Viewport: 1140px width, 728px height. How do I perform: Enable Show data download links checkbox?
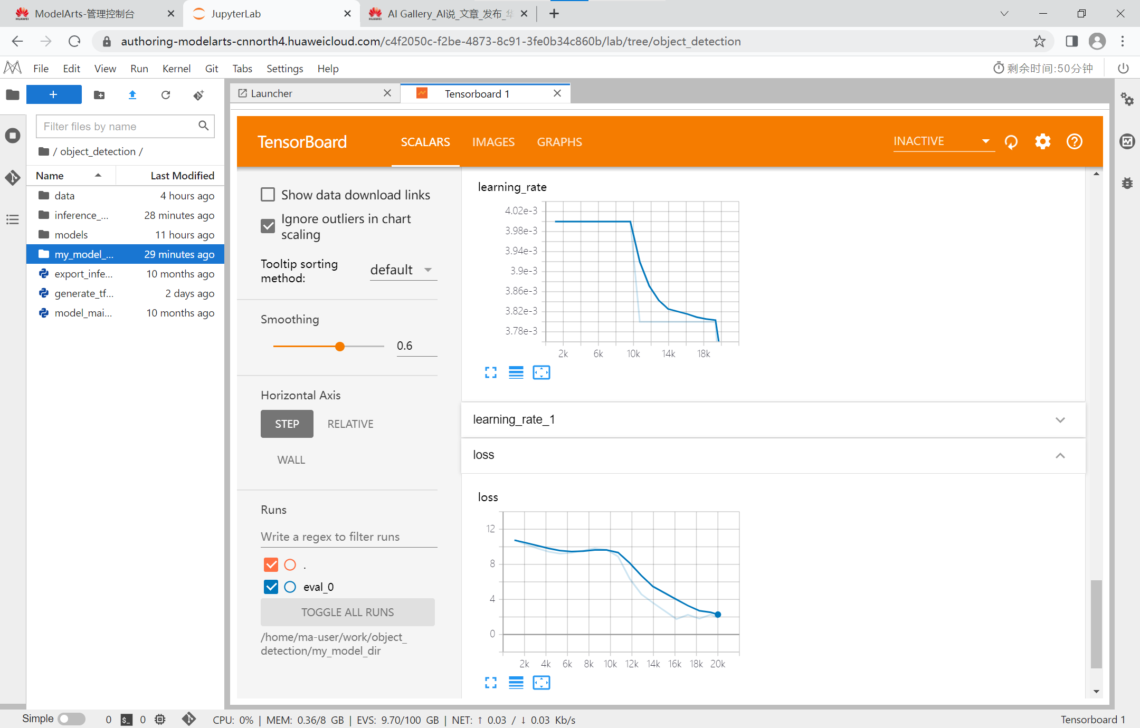268,195
